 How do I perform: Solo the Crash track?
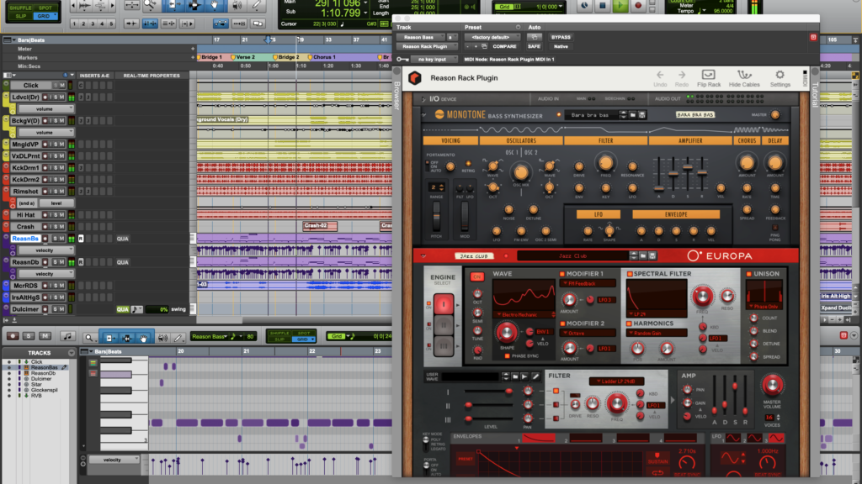[55, 227]
